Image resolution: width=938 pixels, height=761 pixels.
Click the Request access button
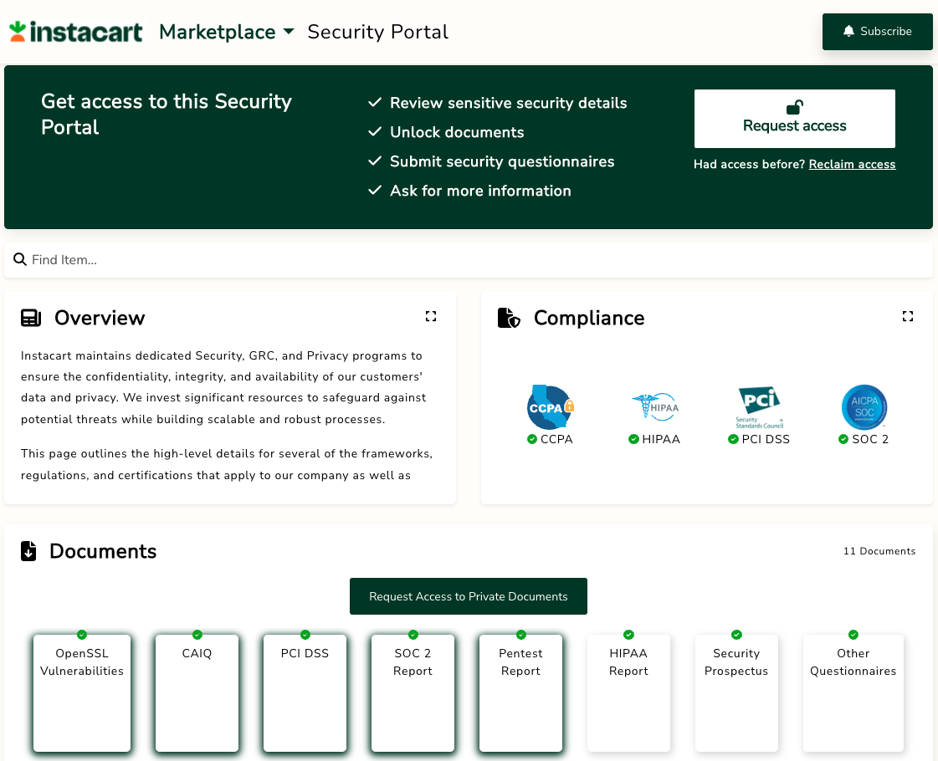794,119
